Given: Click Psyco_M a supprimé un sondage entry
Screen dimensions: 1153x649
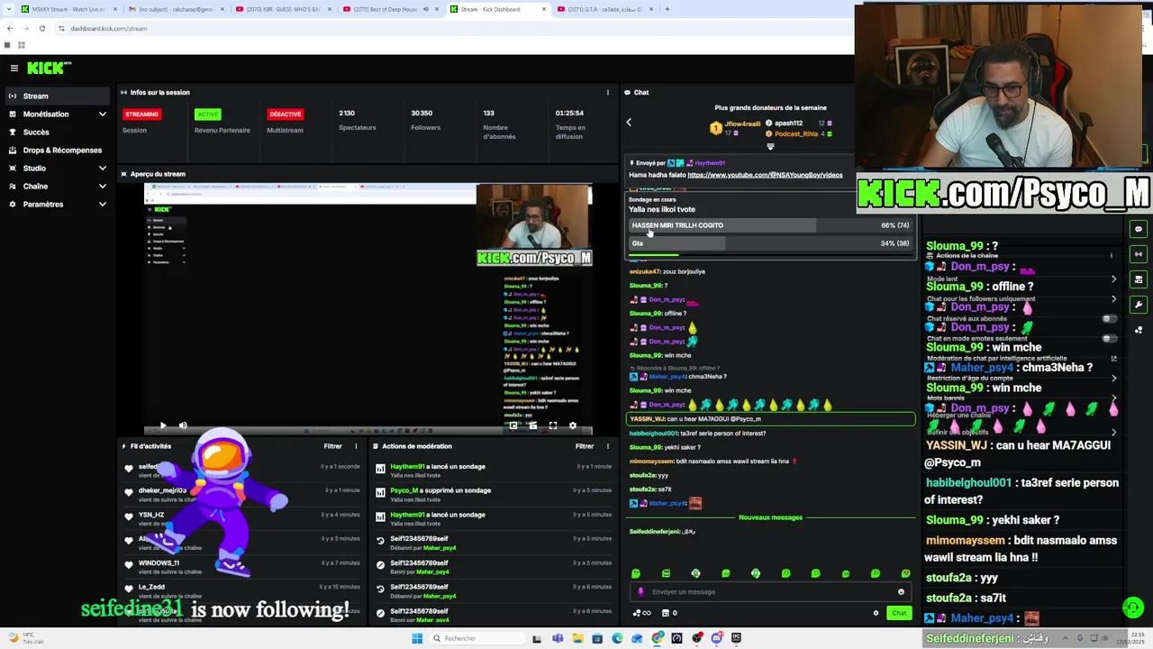Looking at the screenshot, I should (494, 494).
